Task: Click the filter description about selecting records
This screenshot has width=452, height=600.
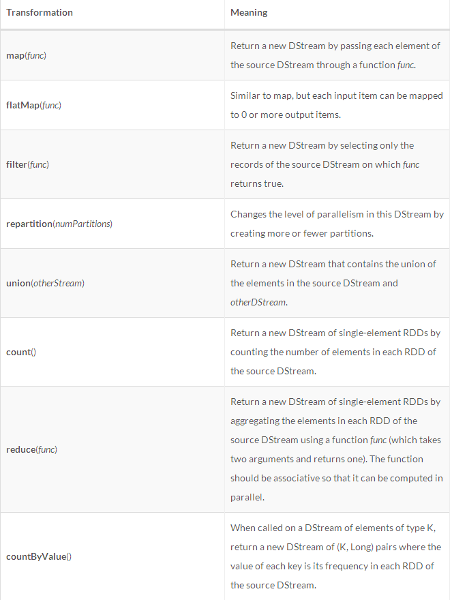Action: [x=325, y=164]
